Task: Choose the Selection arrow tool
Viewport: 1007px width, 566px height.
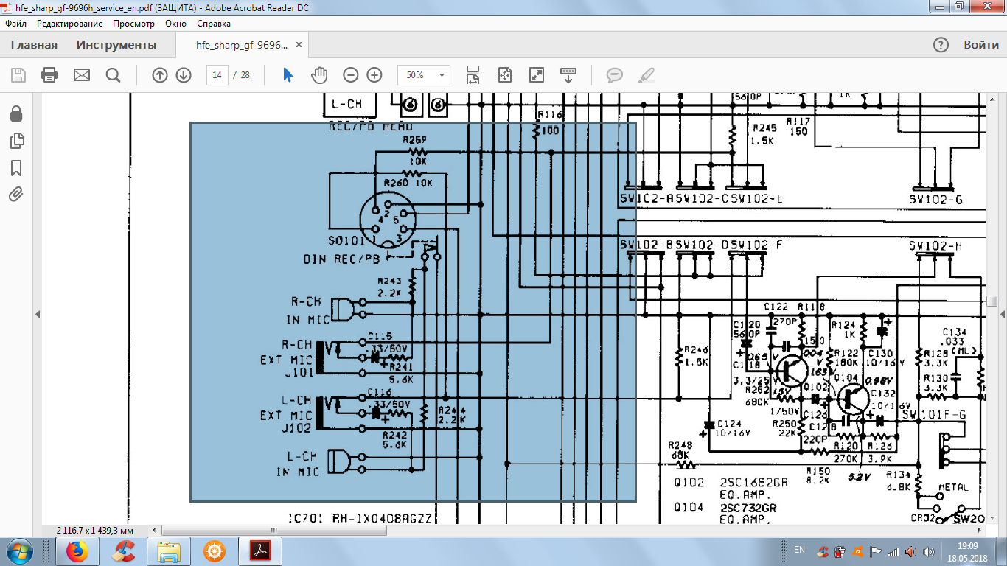Action: [288, 75]
